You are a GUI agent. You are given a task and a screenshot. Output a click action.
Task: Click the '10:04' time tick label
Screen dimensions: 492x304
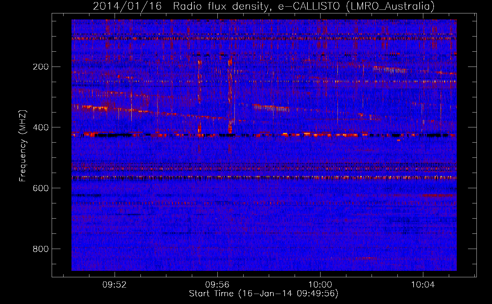point(423,285)
